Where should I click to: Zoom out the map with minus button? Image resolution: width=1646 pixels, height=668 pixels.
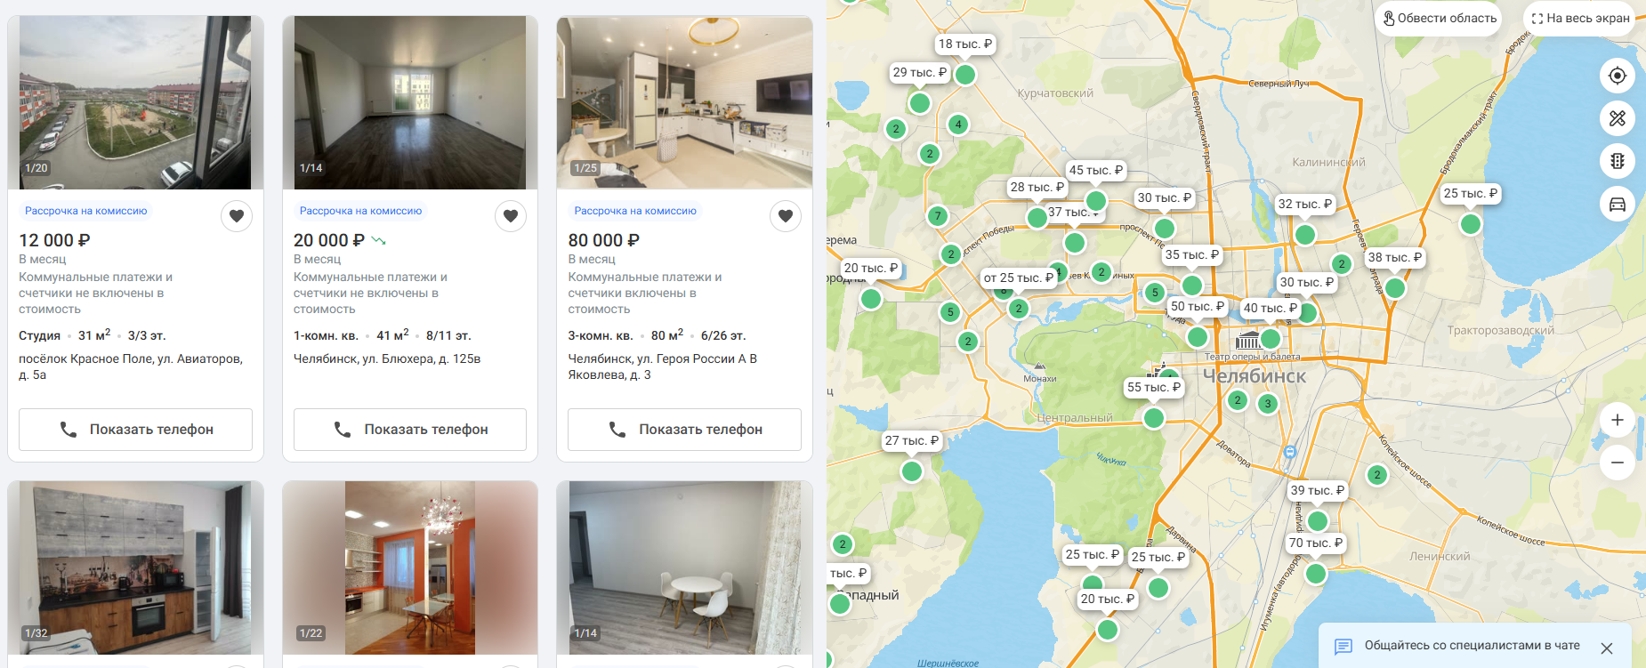pyautogui.click(x=1618, y=463)
